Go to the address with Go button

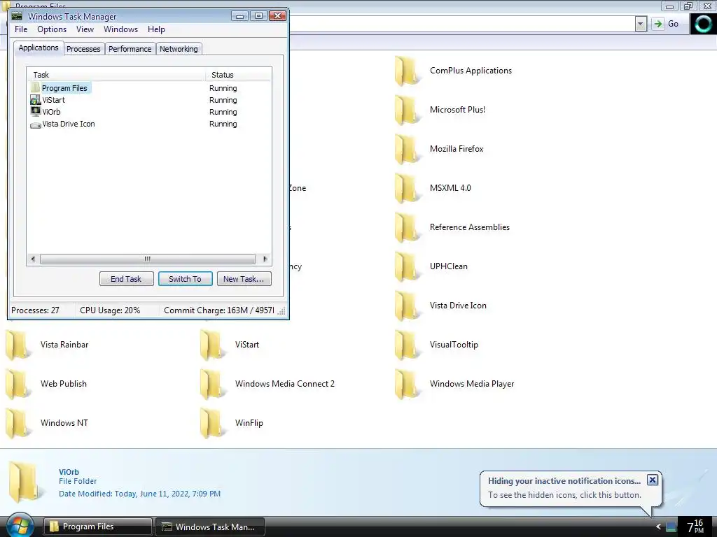pos(667,24)
